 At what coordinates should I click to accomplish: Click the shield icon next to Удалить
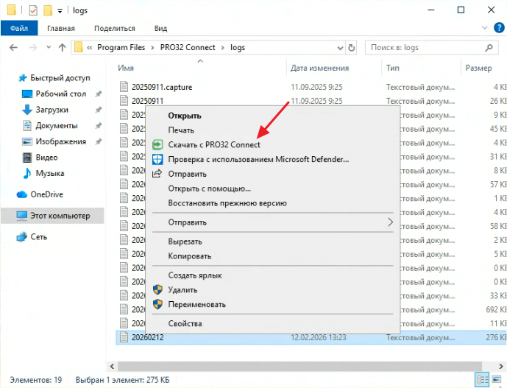(x=157, y=290)
